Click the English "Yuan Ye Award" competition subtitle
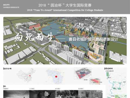This screenshot has width=130, height=98. click(65, 10)
